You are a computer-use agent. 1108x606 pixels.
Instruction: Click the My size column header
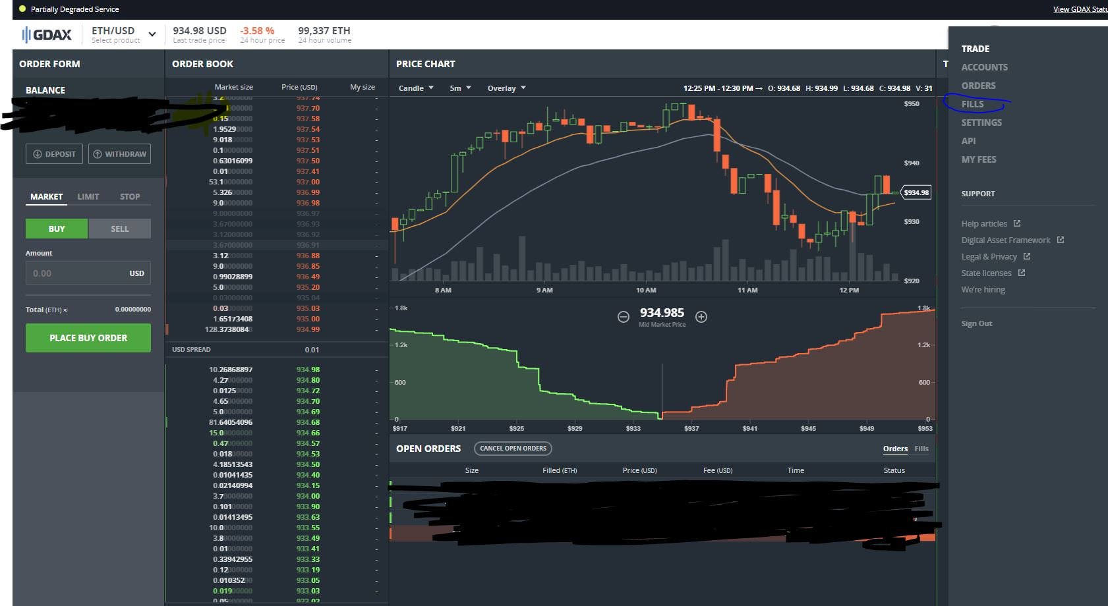click(x=363, y=87)
